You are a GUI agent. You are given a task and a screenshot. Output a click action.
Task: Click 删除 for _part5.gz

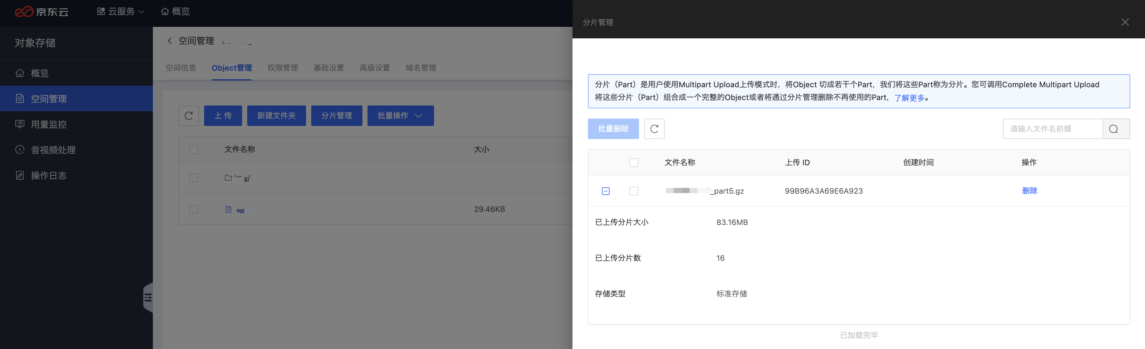(1030, 191)
